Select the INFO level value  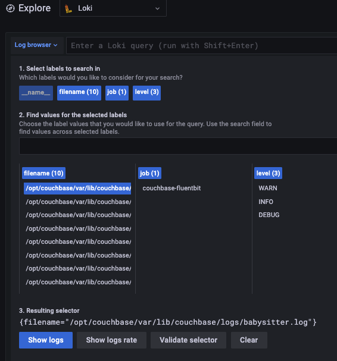[x=266, y=202]
